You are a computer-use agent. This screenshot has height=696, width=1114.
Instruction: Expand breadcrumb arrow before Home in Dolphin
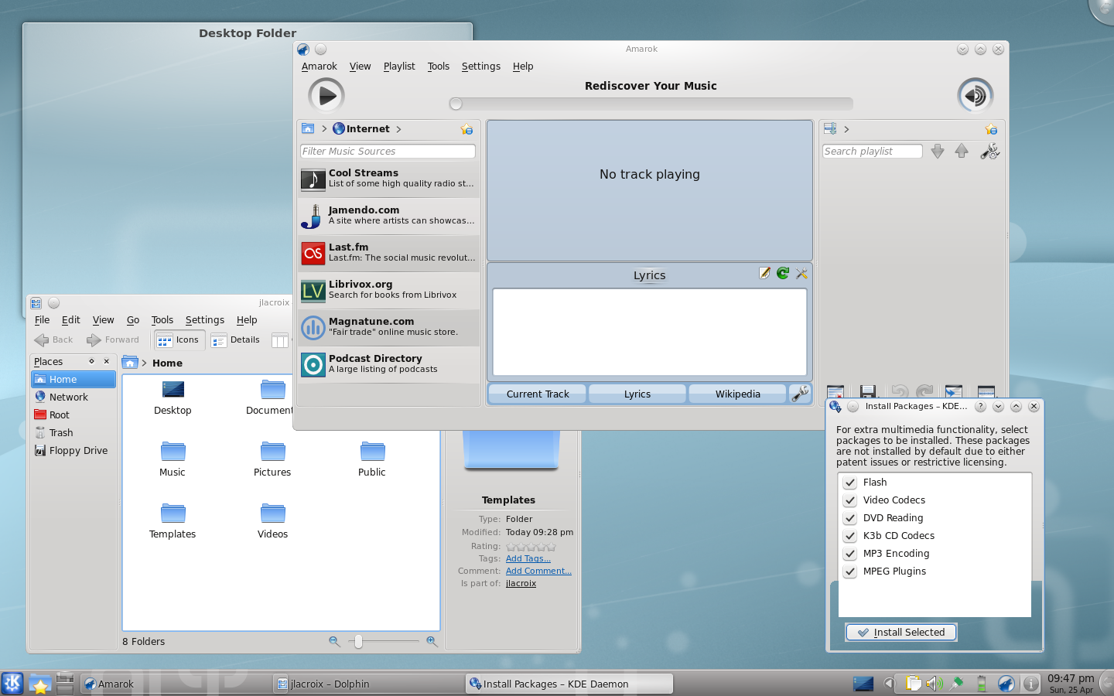[144, 363]
